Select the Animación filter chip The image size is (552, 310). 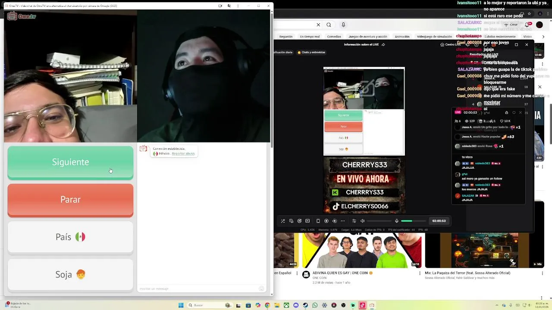pyautogui.click(x=402, y=37)
